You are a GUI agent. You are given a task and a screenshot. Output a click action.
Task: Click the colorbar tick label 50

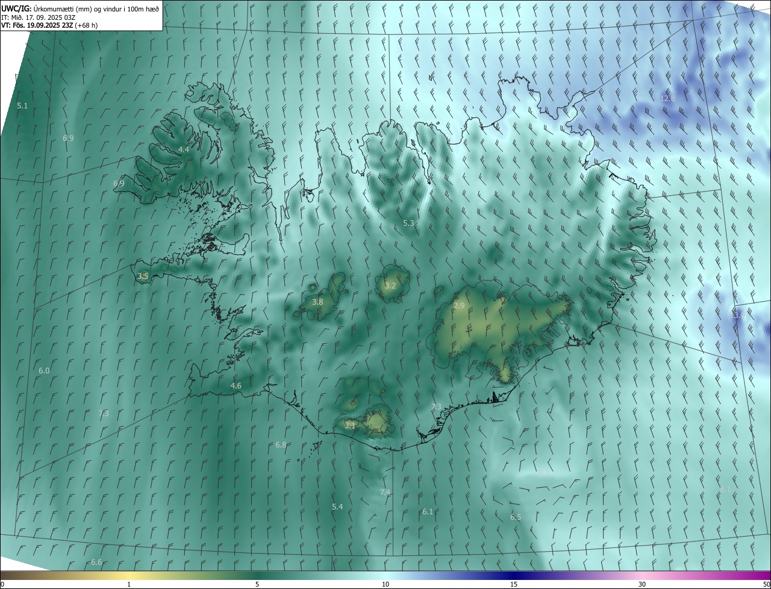click(766, 584)
